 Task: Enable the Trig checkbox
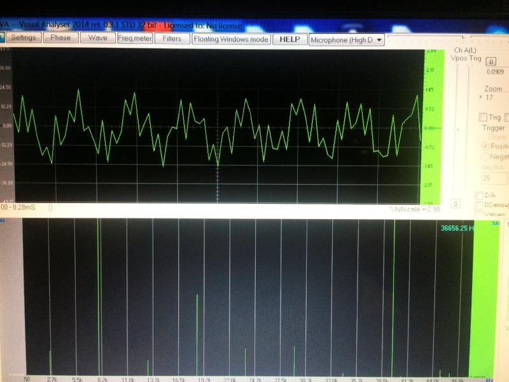pos(483,117)
